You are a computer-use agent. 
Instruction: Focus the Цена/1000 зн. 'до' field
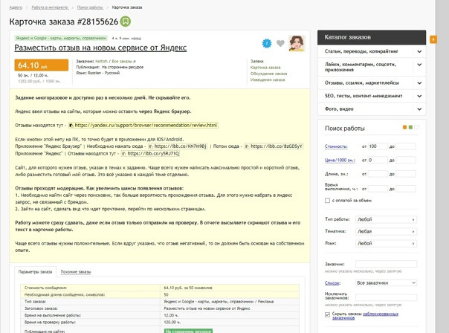click(x=406, y=161)
